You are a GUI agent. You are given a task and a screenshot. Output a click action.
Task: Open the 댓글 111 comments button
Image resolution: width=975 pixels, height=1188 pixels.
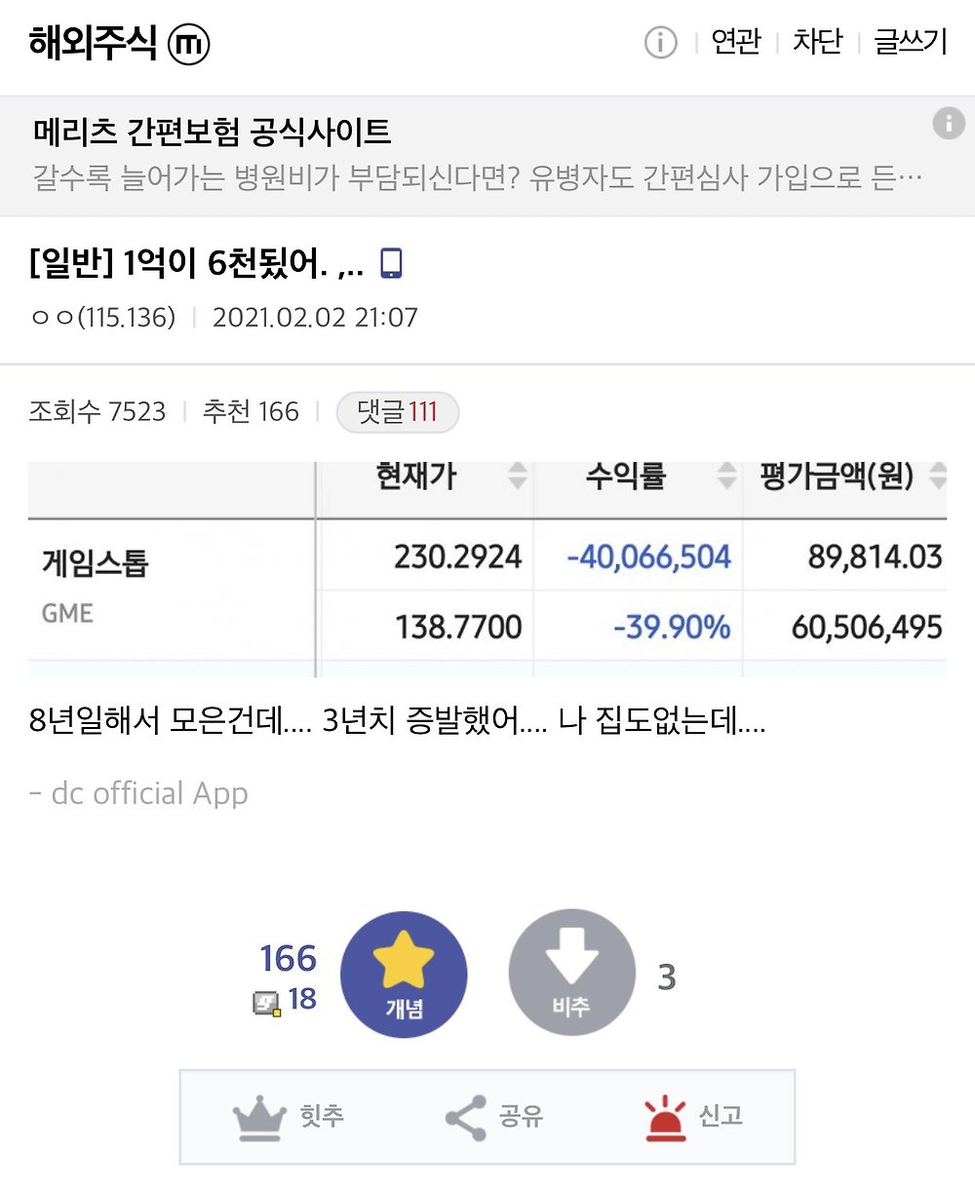[397, 412]
